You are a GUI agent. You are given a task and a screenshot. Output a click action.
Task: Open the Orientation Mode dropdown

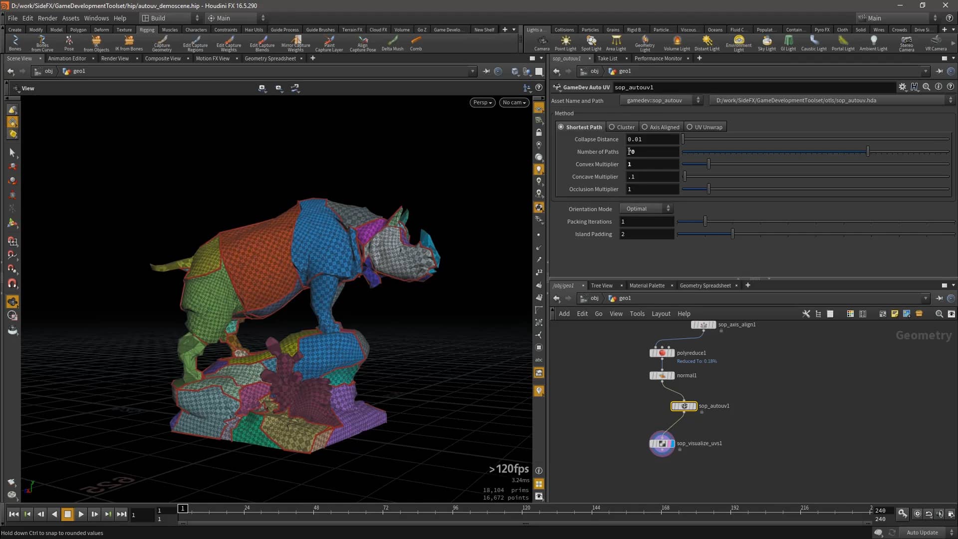click(x=646, y=208)
